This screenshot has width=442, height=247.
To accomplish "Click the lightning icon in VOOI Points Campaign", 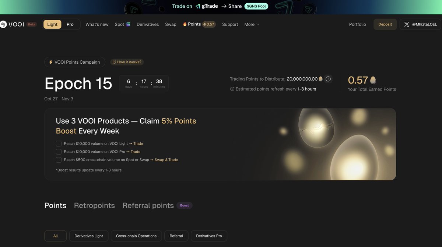I will (x=51, y=62).
